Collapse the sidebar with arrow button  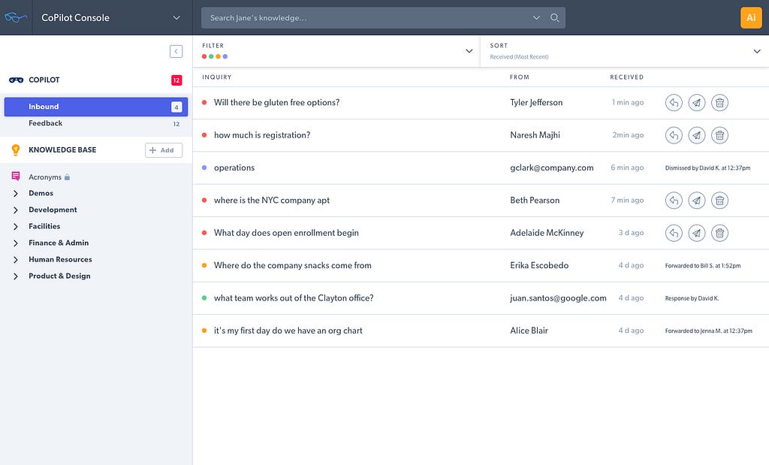[176, 51]
